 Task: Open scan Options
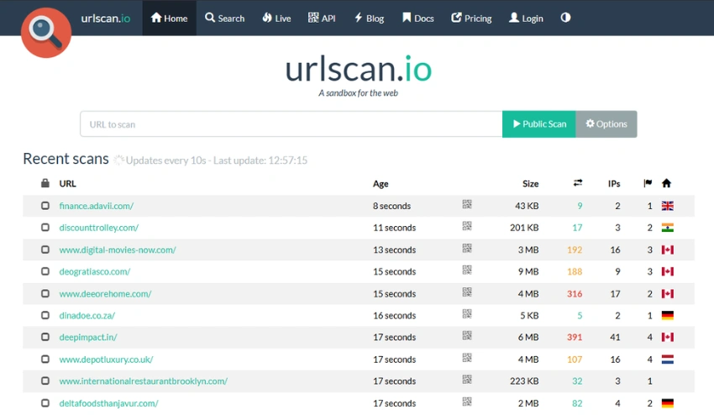606,123
